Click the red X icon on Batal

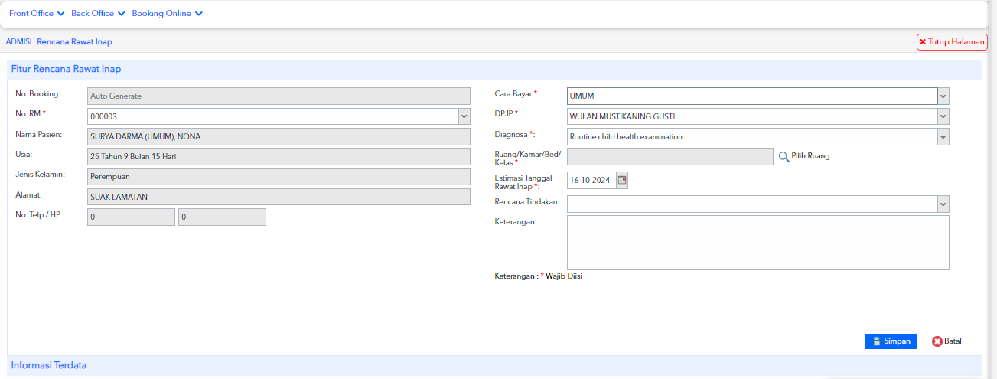[937, 341]
